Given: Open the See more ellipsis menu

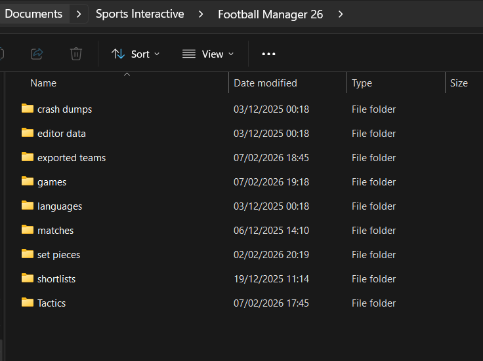Looking at the screenshot, I should click(268, 54).
